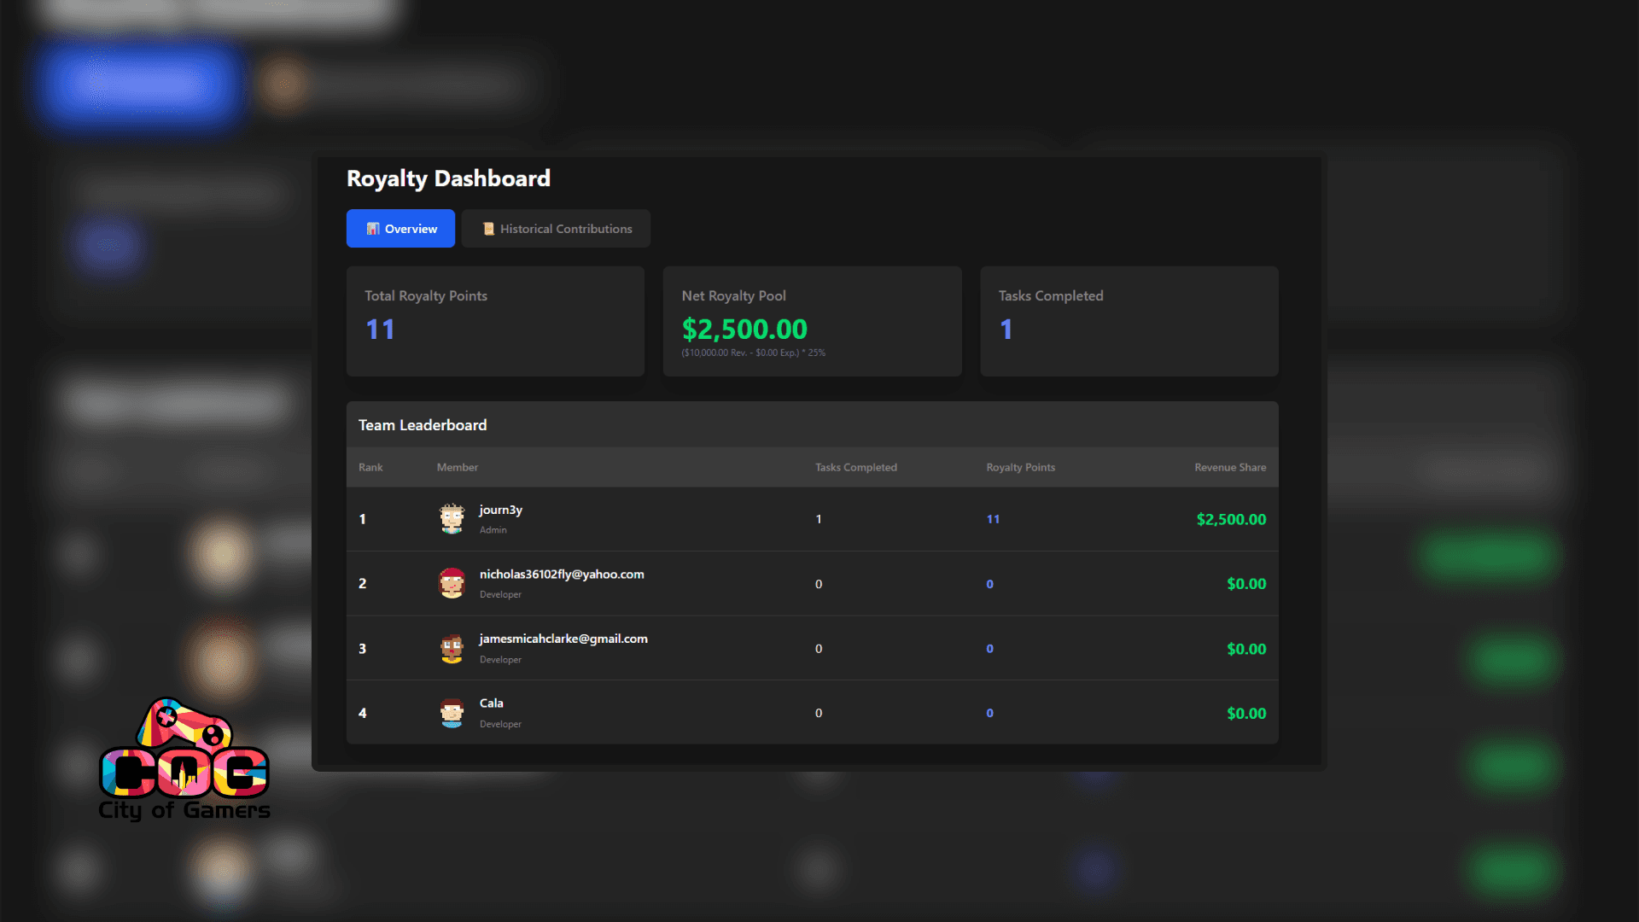Viewport: 1639px width, 922px height.
Task: Click the scroll icon in Historical Contributions
Action: pos(488,229)
